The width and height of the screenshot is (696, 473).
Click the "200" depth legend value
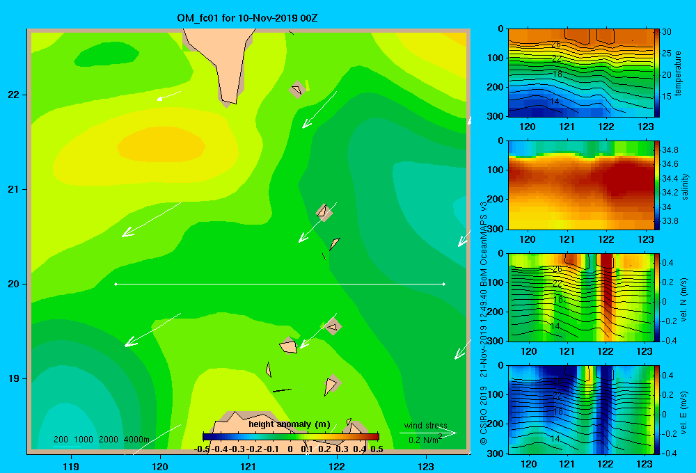(x=61, y=440)
